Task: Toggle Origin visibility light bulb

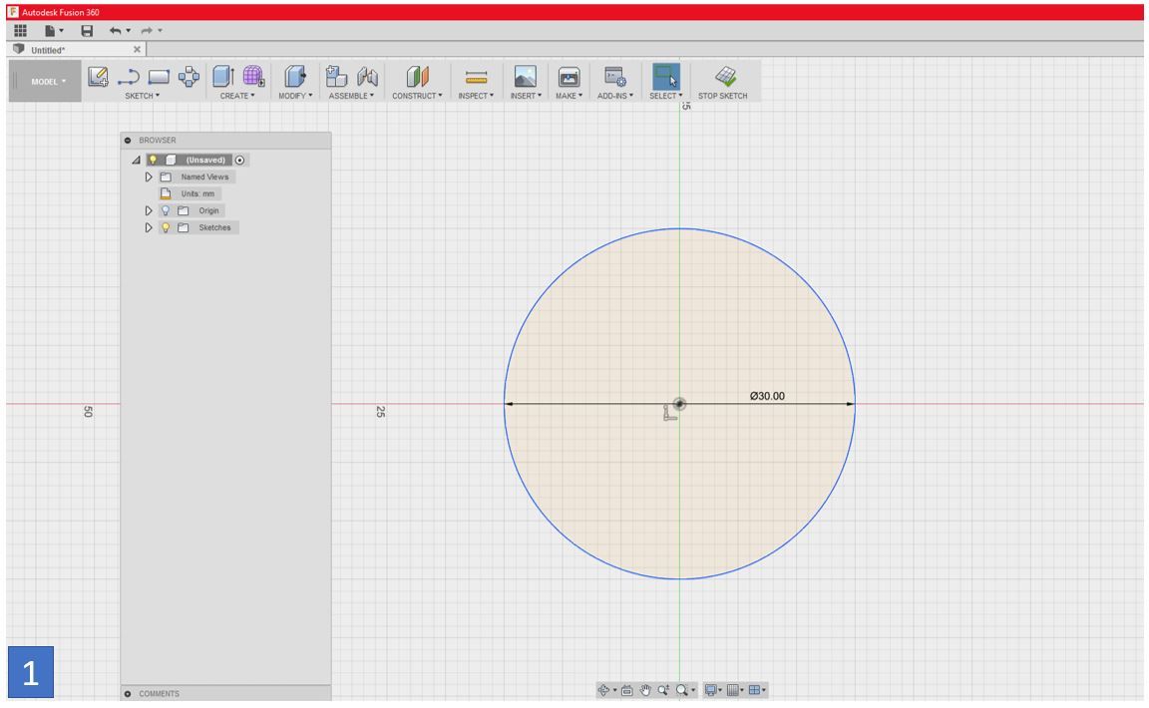Action: tap(166, 210)
